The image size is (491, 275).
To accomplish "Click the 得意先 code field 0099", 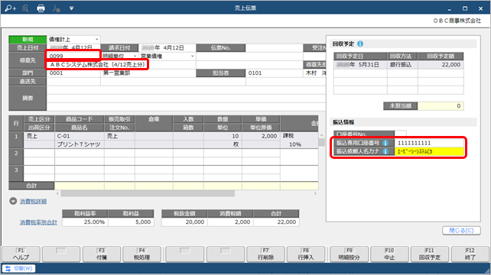I will click(x=73, y=56).
